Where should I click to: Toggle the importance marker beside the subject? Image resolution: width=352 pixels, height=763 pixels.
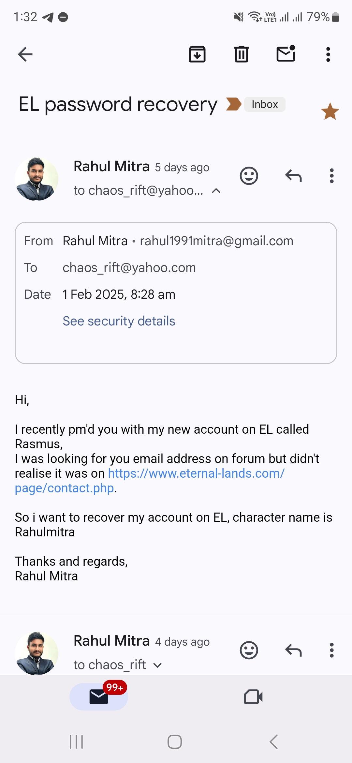tap(234, 104)
